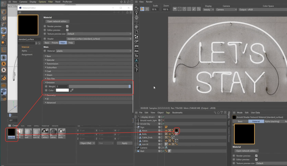Click the Ass export icon
Image resolution: width=287 pixels, height=166 pixels.
click(136, 51)
